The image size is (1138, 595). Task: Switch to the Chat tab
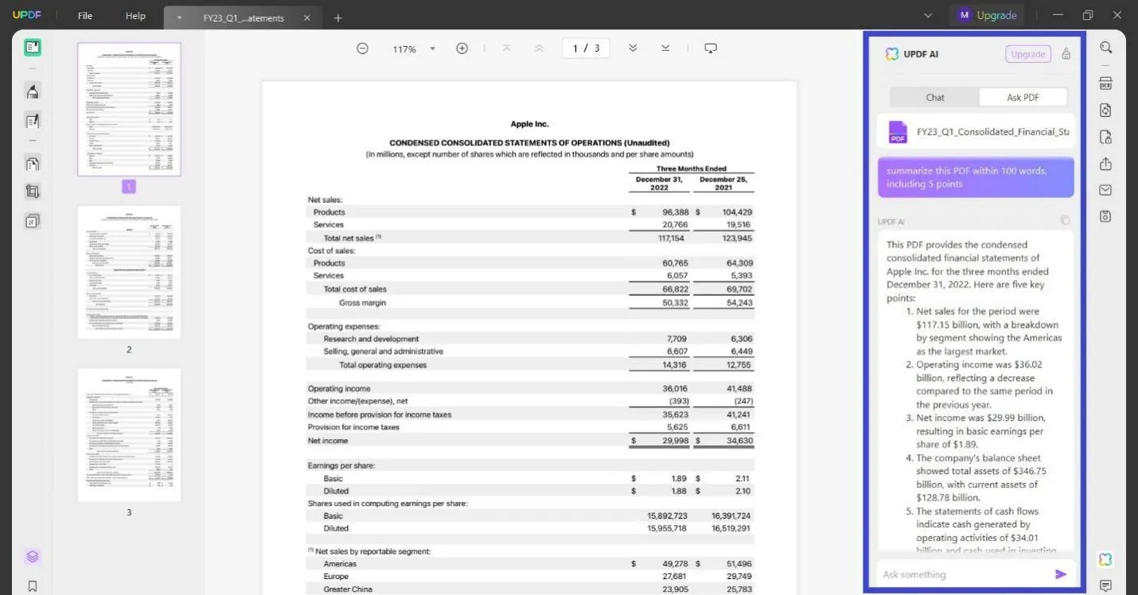tap(935, 97)
